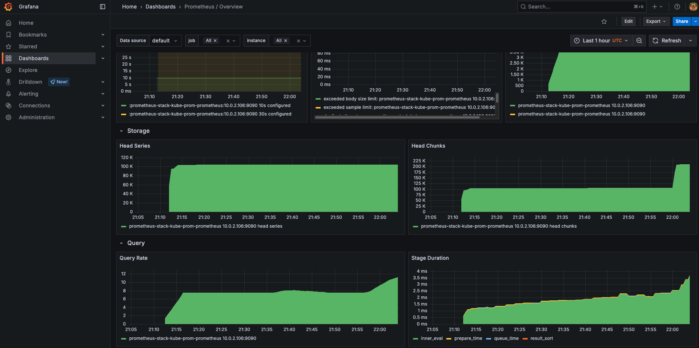Expand the Starred sidebar section
The image size is (699, 348).
pos(103,46)
